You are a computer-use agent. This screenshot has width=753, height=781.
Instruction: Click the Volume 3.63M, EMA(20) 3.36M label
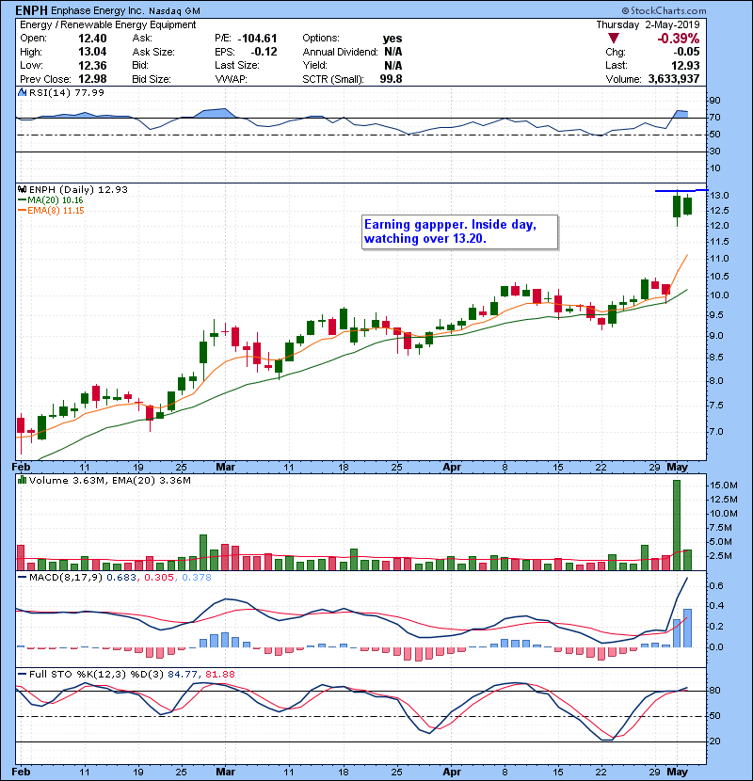click(109, 480)
